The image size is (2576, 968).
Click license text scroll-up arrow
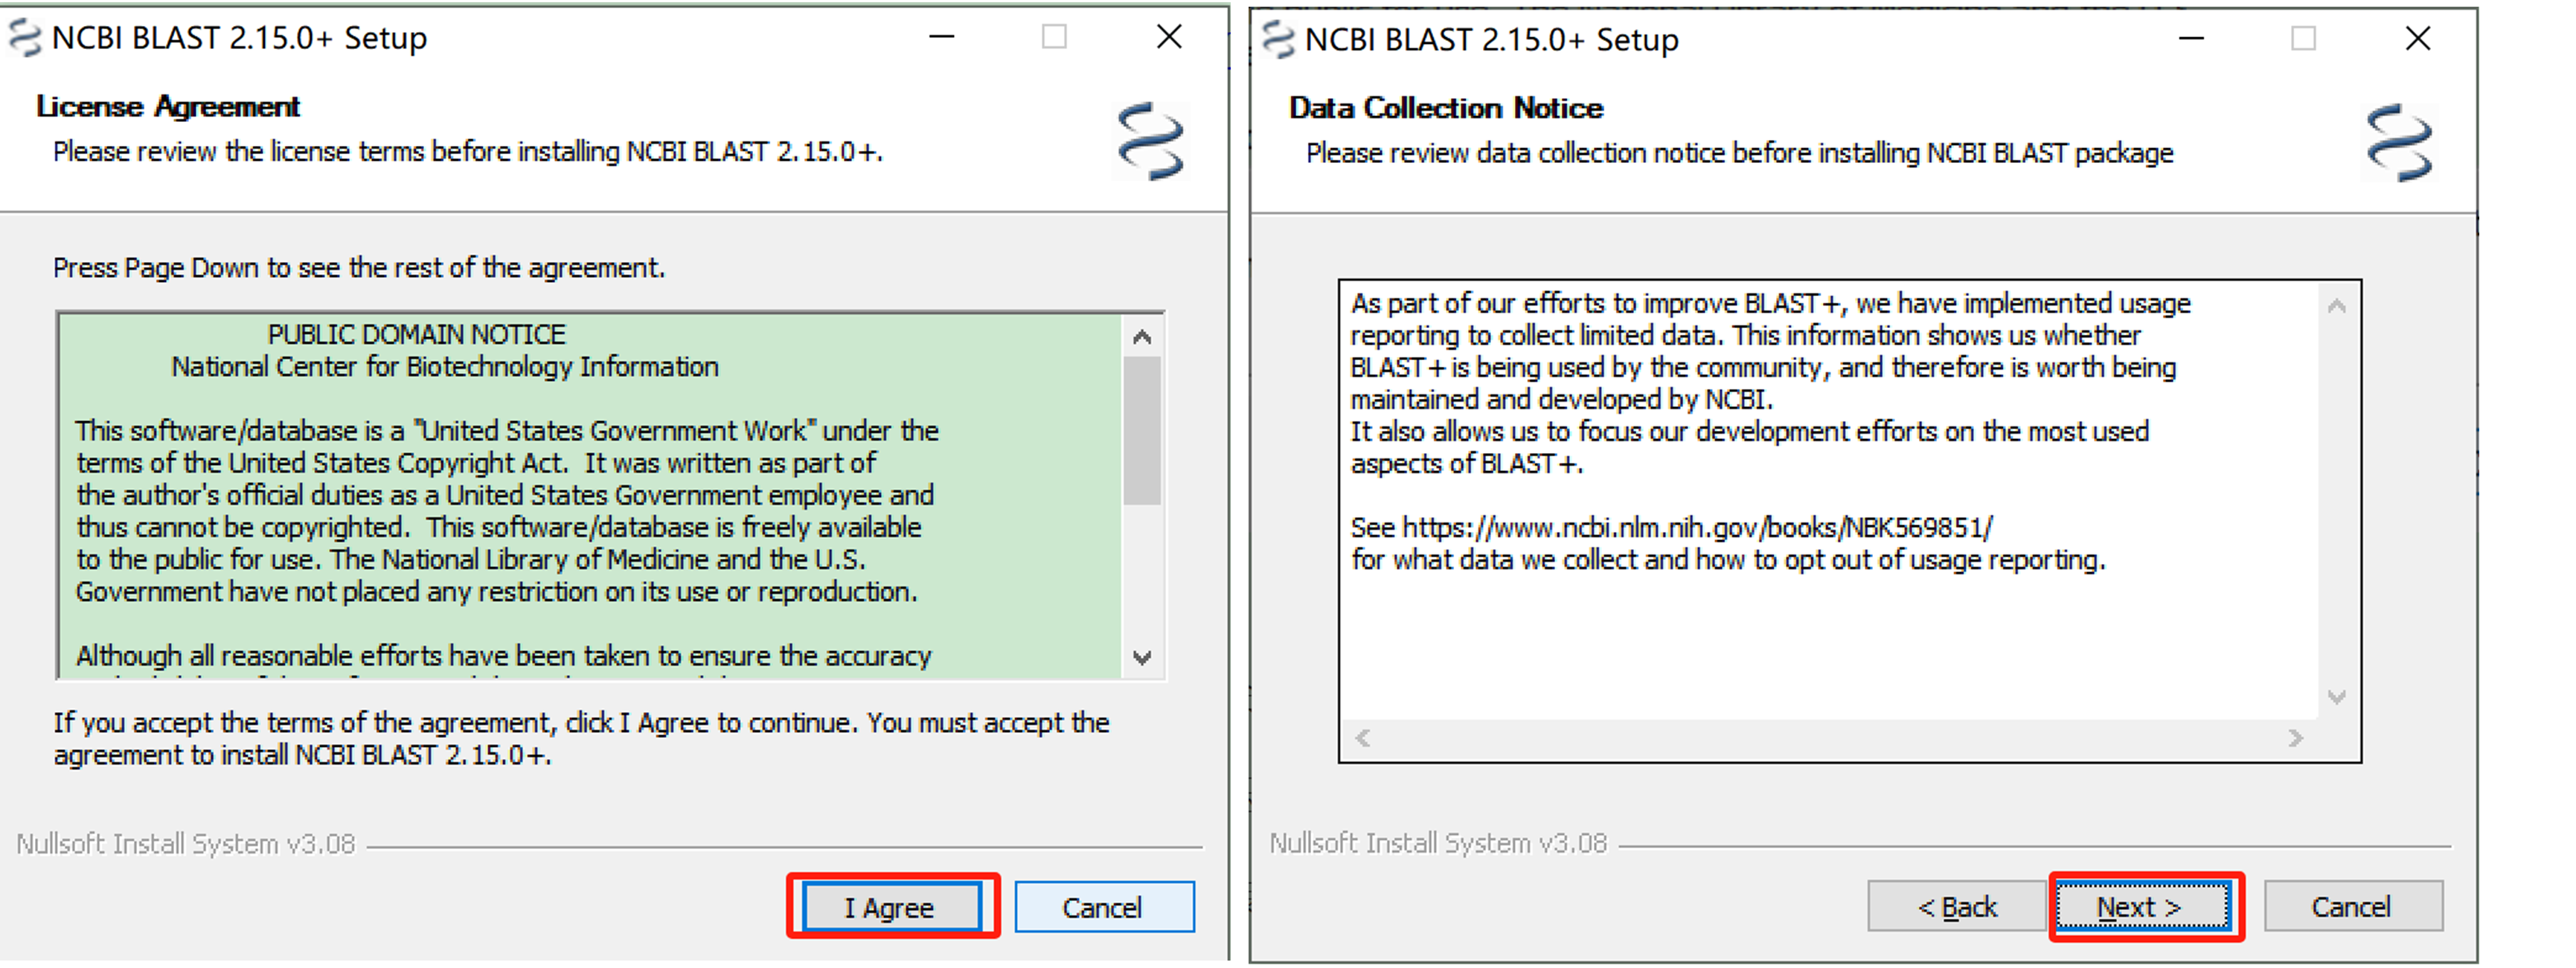[1142, 337]
